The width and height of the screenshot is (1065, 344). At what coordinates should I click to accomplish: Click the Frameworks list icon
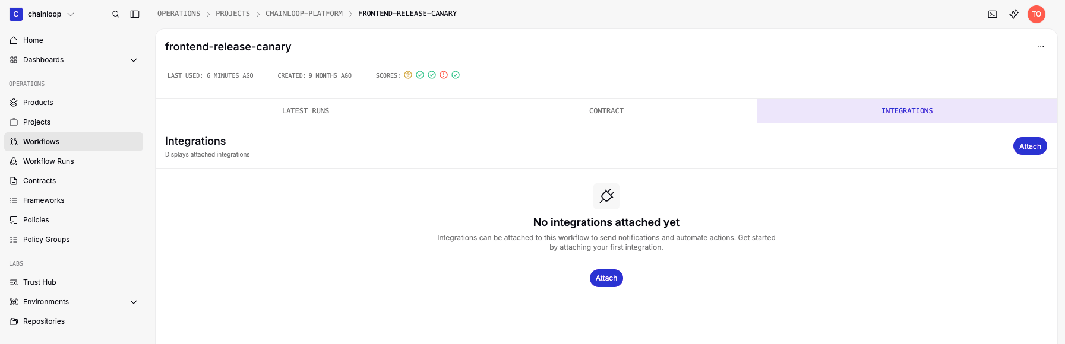coord(14,200)
